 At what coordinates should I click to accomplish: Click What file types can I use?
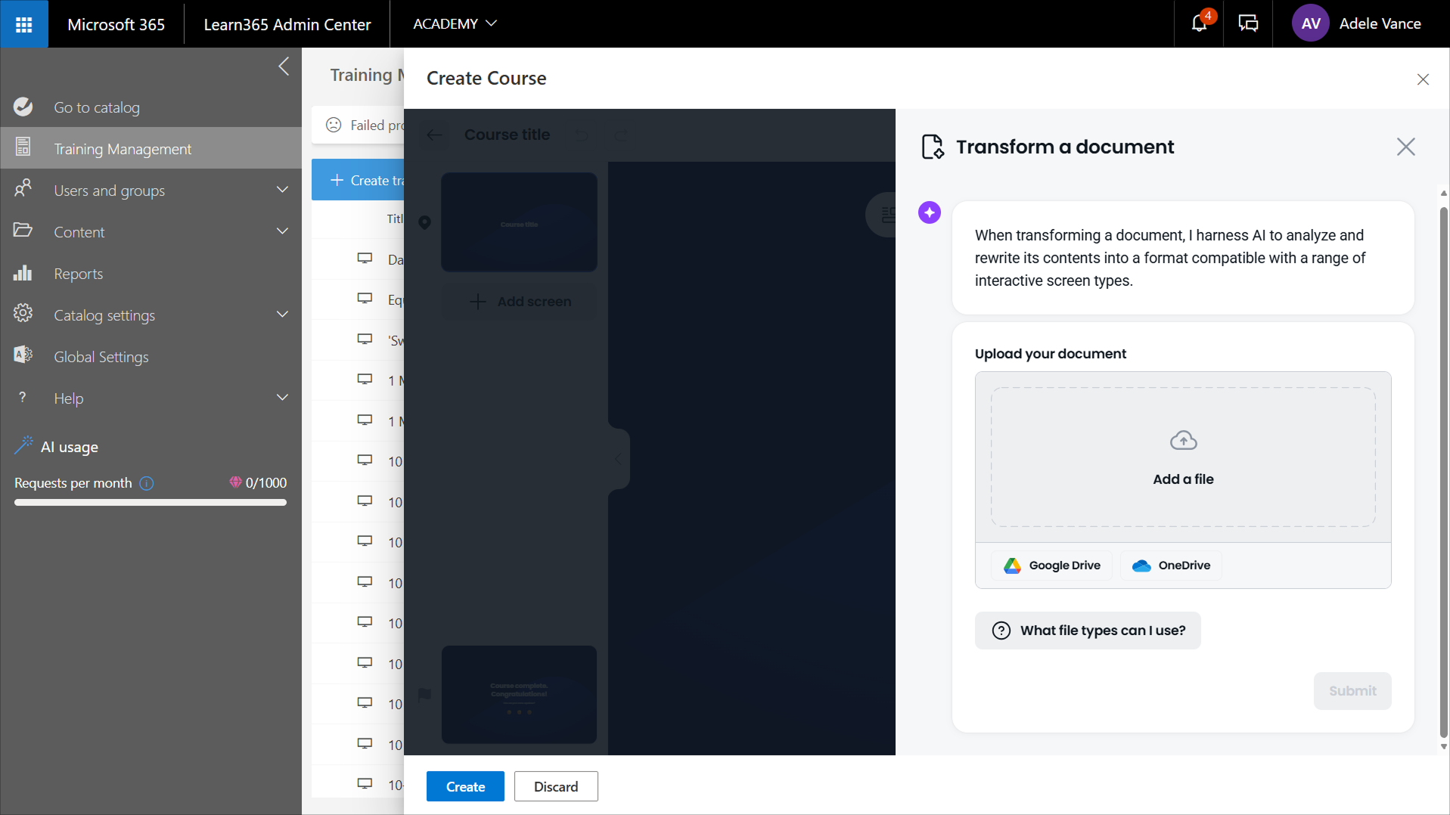1088,631
